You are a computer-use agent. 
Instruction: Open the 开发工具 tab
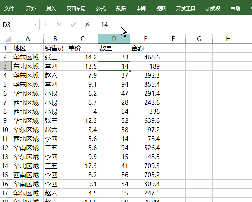tap(185, 8)
